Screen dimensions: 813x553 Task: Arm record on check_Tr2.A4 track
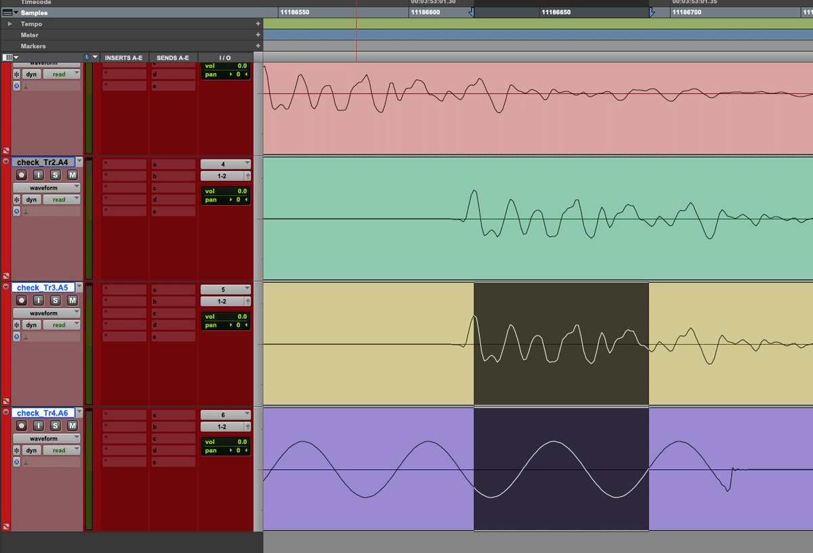[x=22, y=175]
